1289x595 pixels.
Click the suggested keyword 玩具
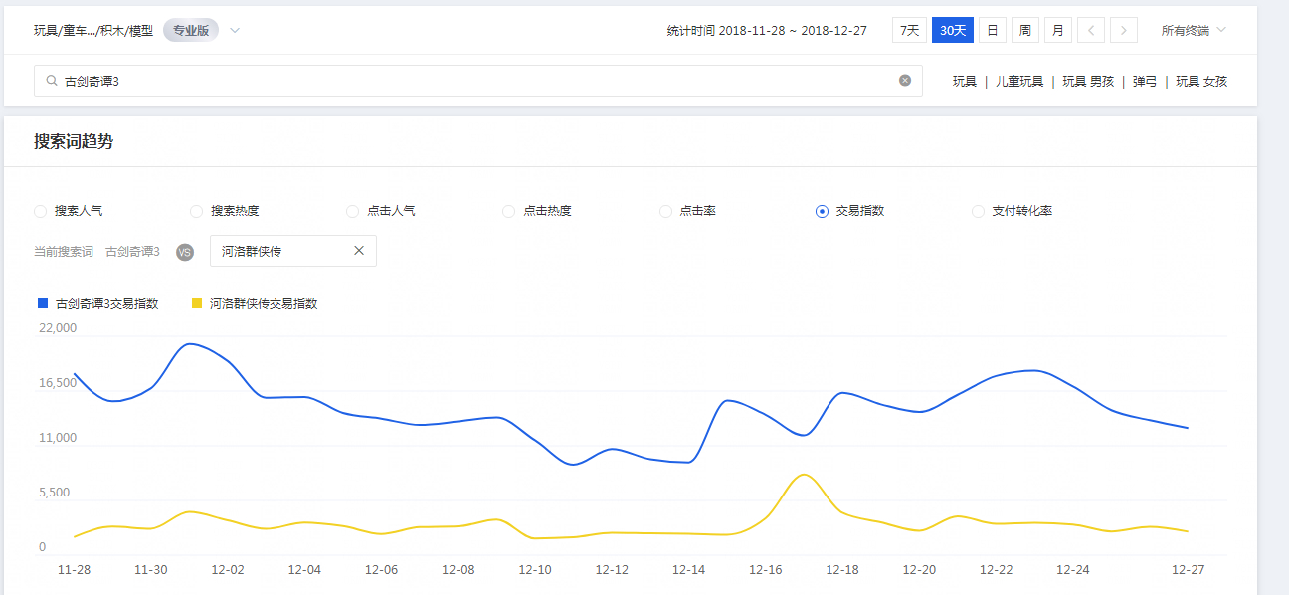[965, 82]
